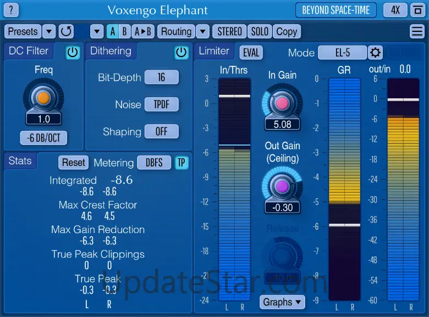The width and height of the screenshot is (429, 317).
Task: Click the GR gain reduction meter
Action: (x=344, y=190)
